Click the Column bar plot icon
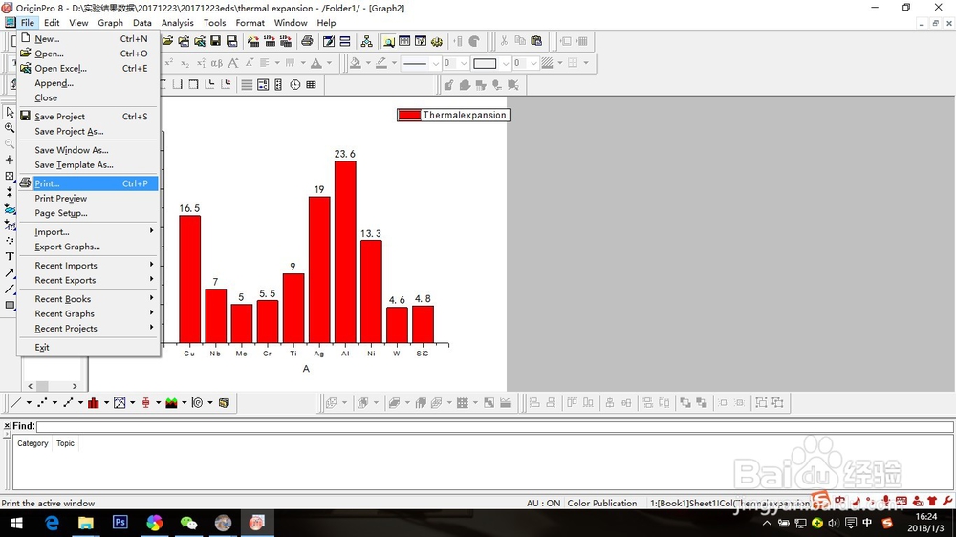The height and width of the screenshot is (537, 956). tap(94, 402)
